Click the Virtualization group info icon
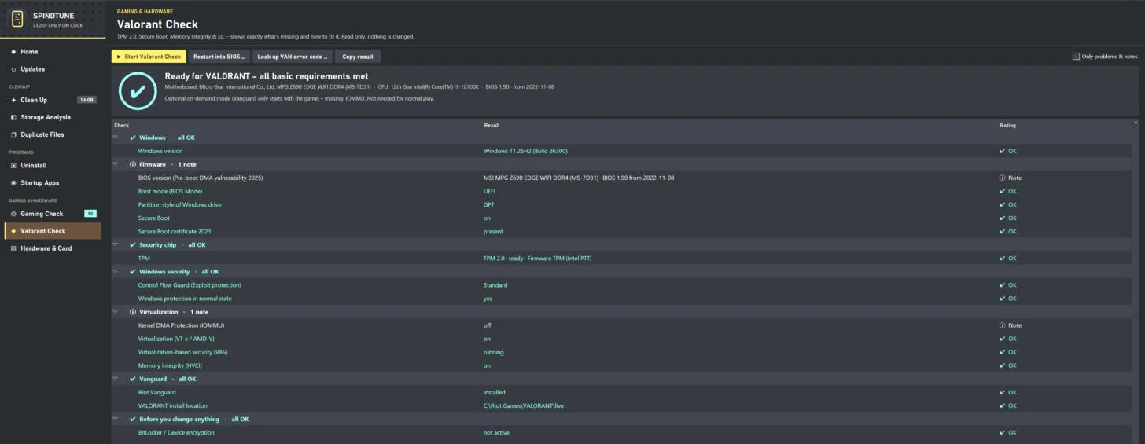This screenshot has width=1145, height=444. (x=132, y=312)
